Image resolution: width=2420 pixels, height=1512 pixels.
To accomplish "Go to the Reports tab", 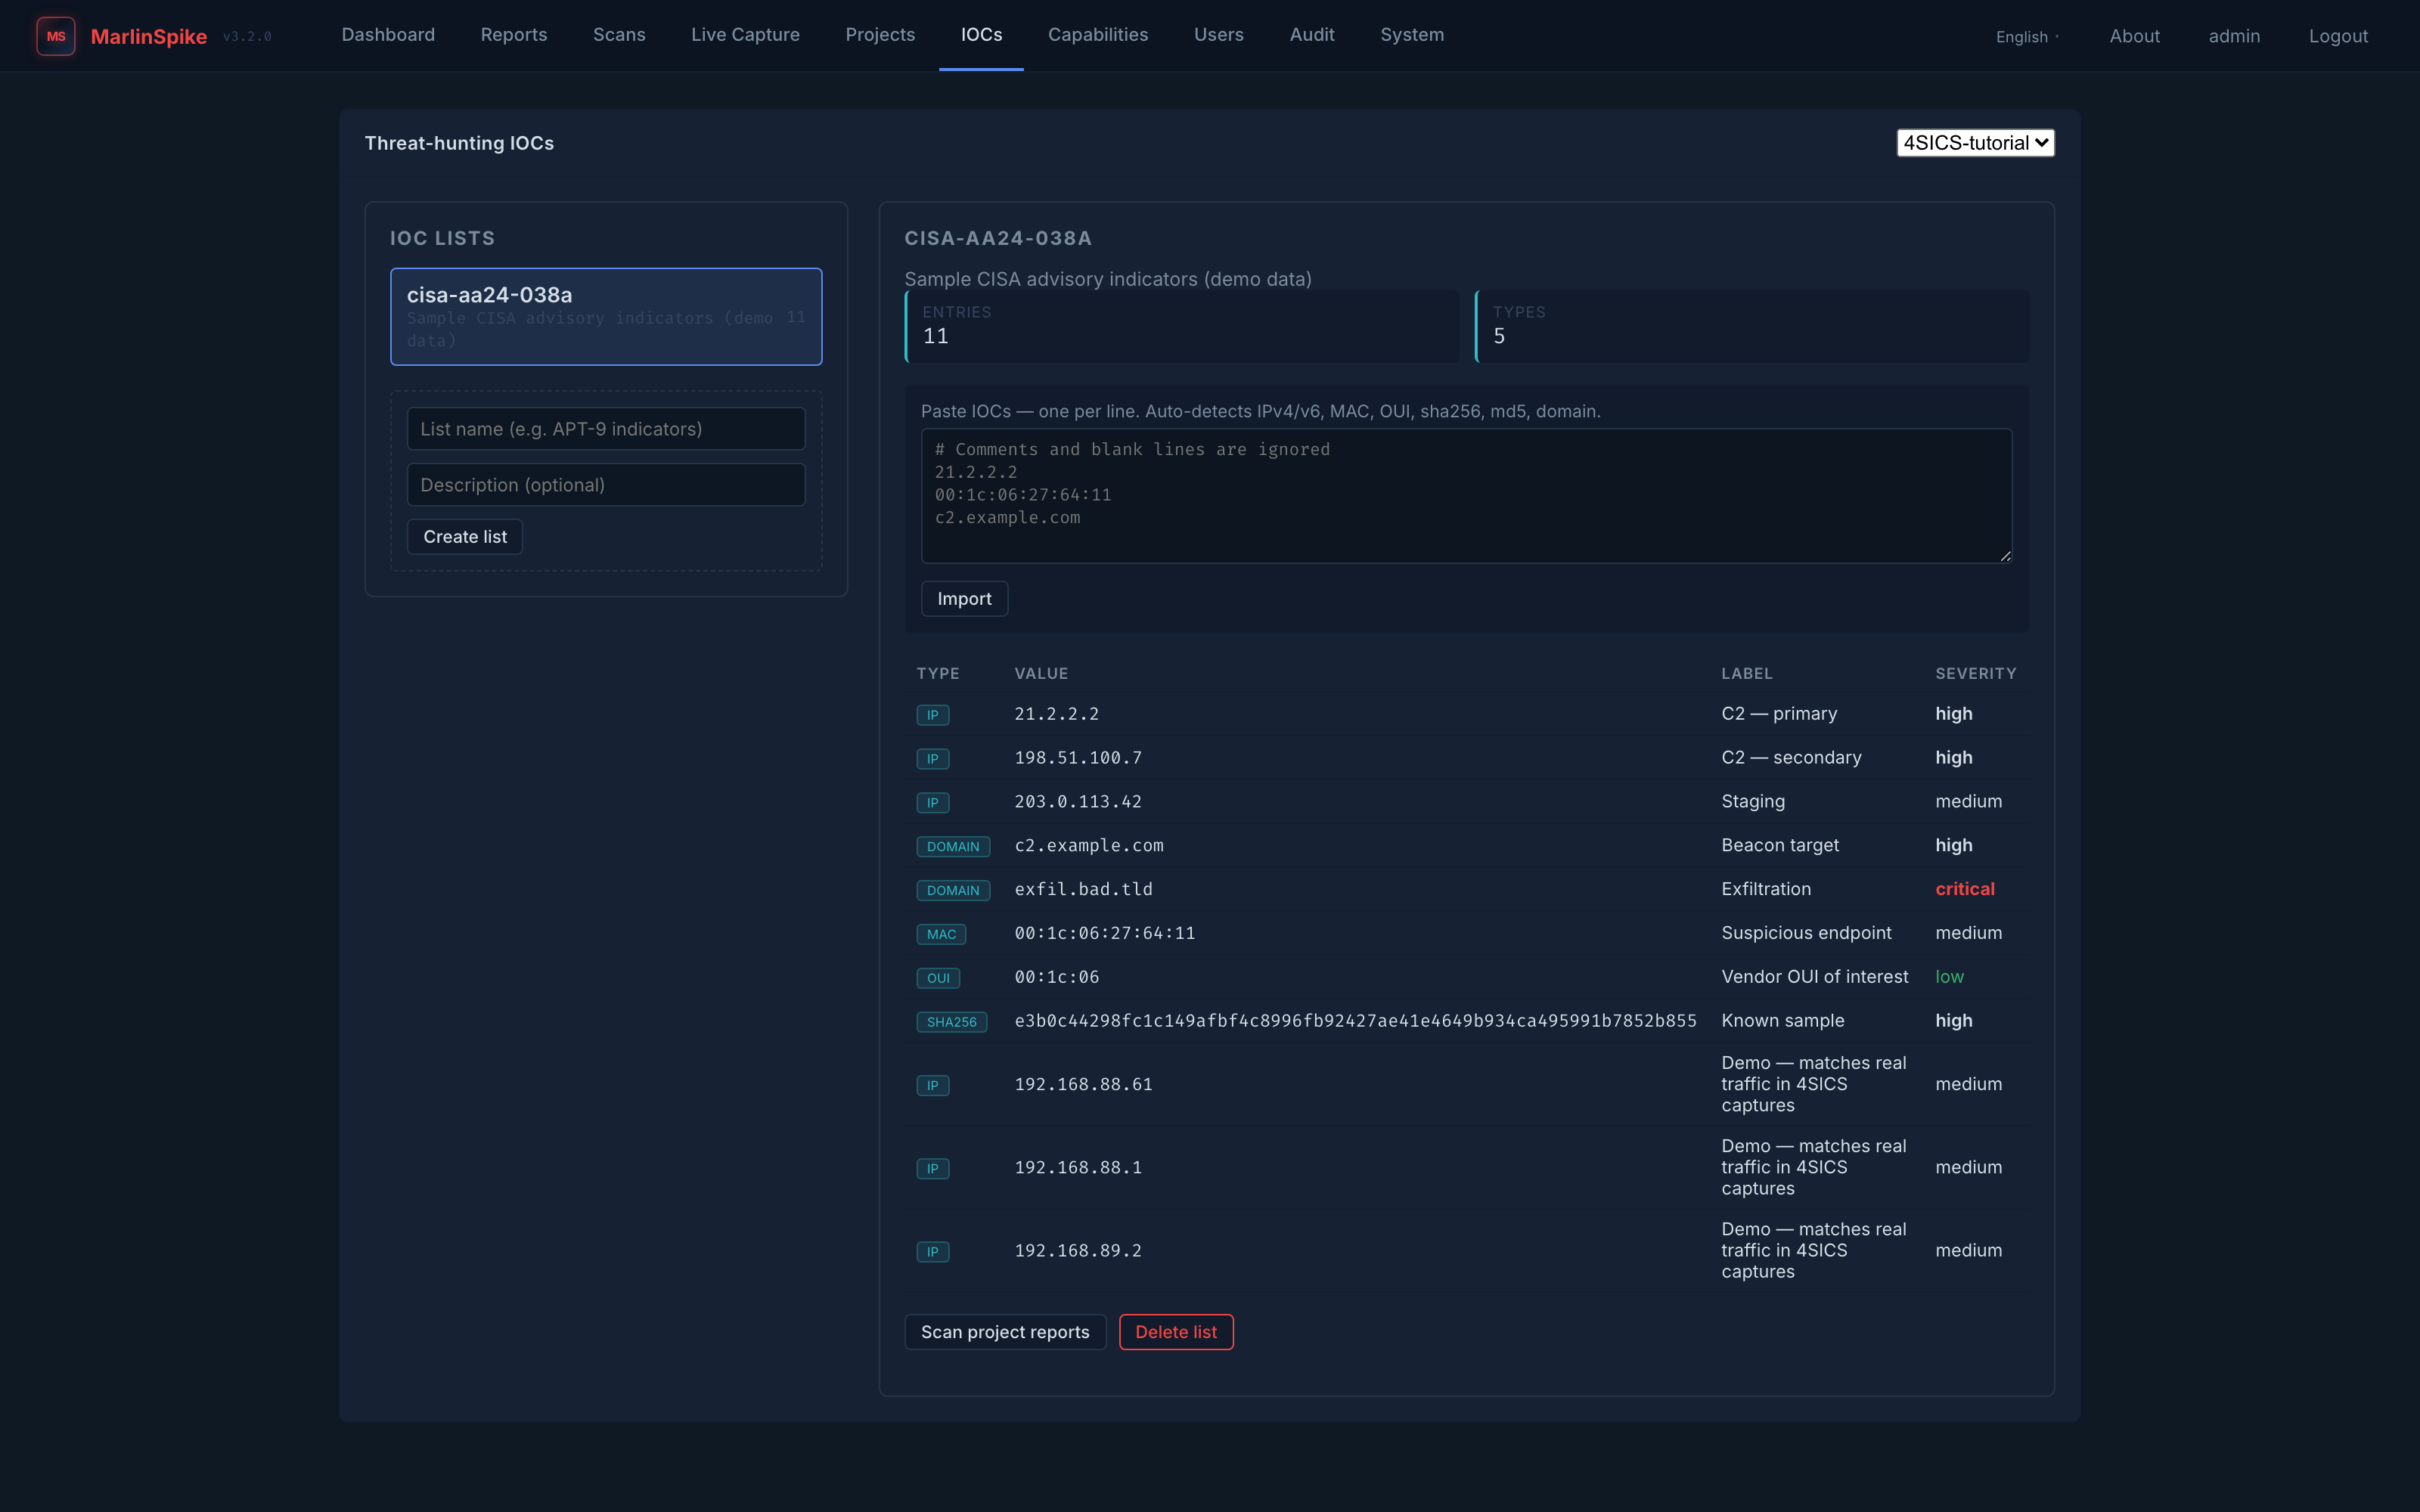I will point(514,35).
